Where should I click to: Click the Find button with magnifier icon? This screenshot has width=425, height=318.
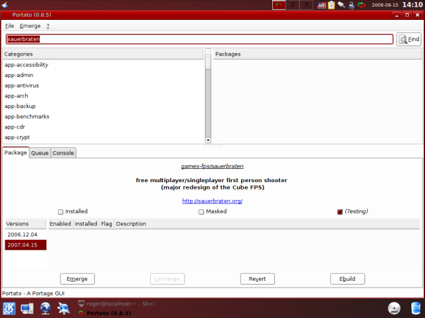pos(409,40)
